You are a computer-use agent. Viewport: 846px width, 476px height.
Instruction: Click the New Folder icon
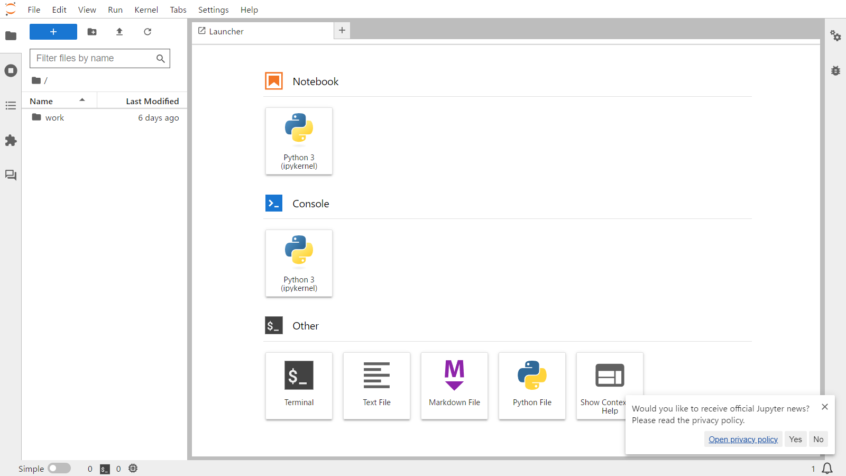(92, 32)
